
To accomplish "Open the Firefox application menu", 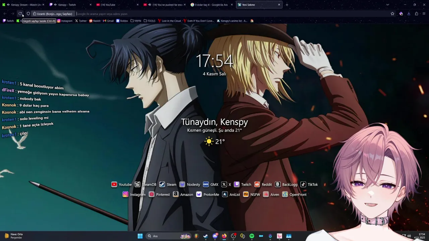I will point(424,14).
